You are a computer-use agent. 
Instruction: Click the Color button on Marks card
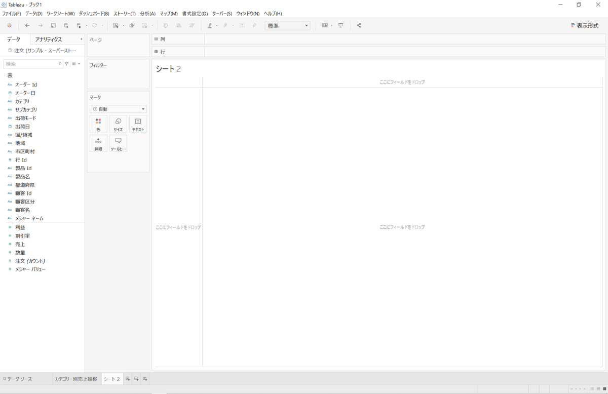tap(98, 124)
